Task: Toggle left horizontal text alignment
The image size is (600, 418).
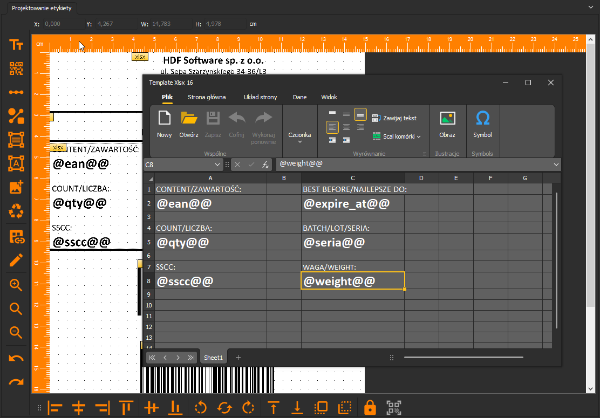Action: pyautogui.click(x=332, y=127)
